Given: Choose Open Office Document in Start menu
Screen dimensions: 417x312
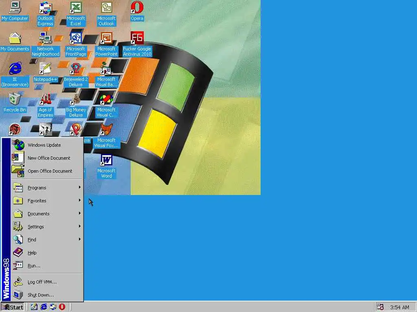Looking at the screenshot, I should pyautogui.click(x=47, y=171).
